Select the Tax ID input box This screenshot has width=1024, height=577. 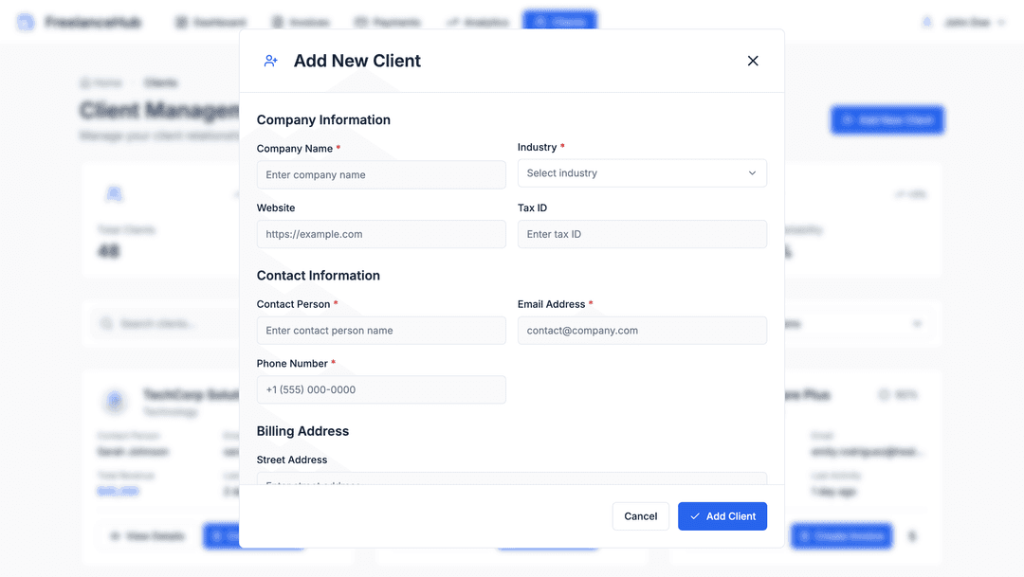[x=642, y=235]
